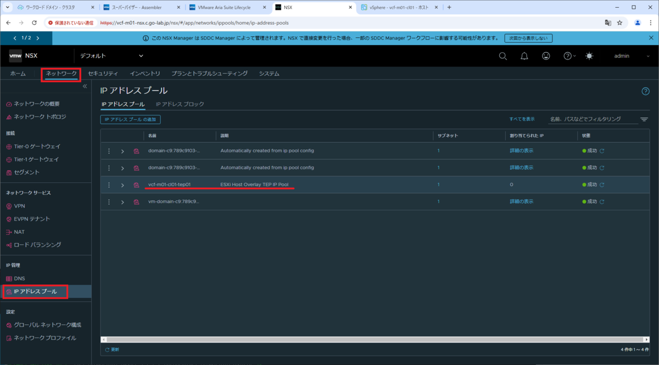The height and width of the screenshot is (365, 659).
Task: Open the システム tab
Action: tap(269, 74)
